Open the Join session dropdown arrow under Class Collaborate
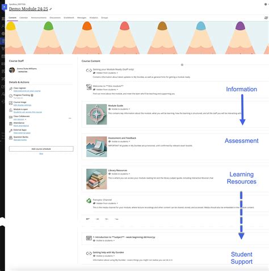This screenshot has height=271, width=269. [x=26, y=119]
